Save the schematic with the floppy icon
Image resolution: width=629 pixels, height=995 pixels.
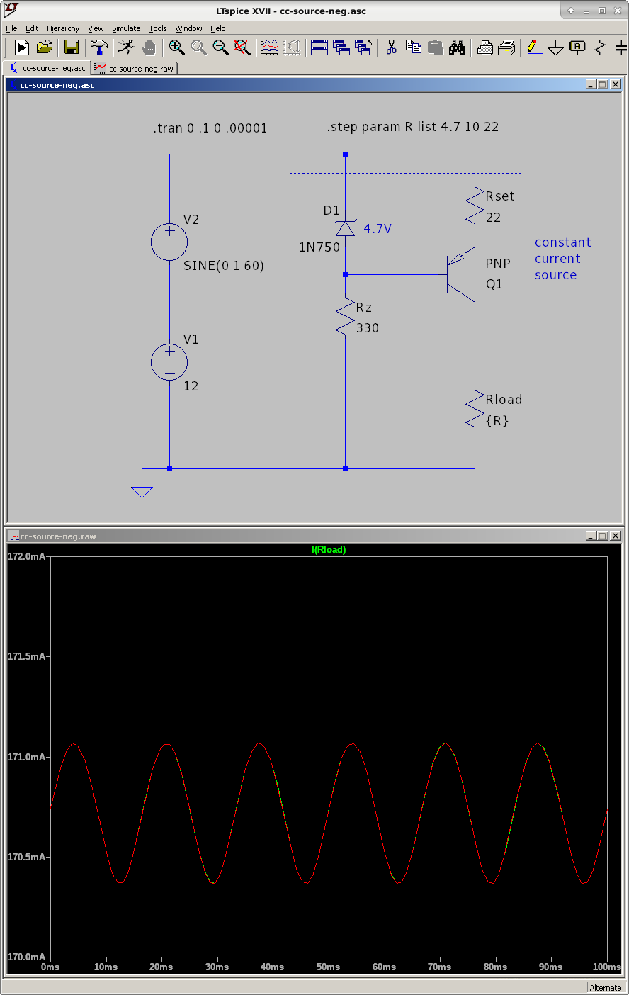pos(72,47)
